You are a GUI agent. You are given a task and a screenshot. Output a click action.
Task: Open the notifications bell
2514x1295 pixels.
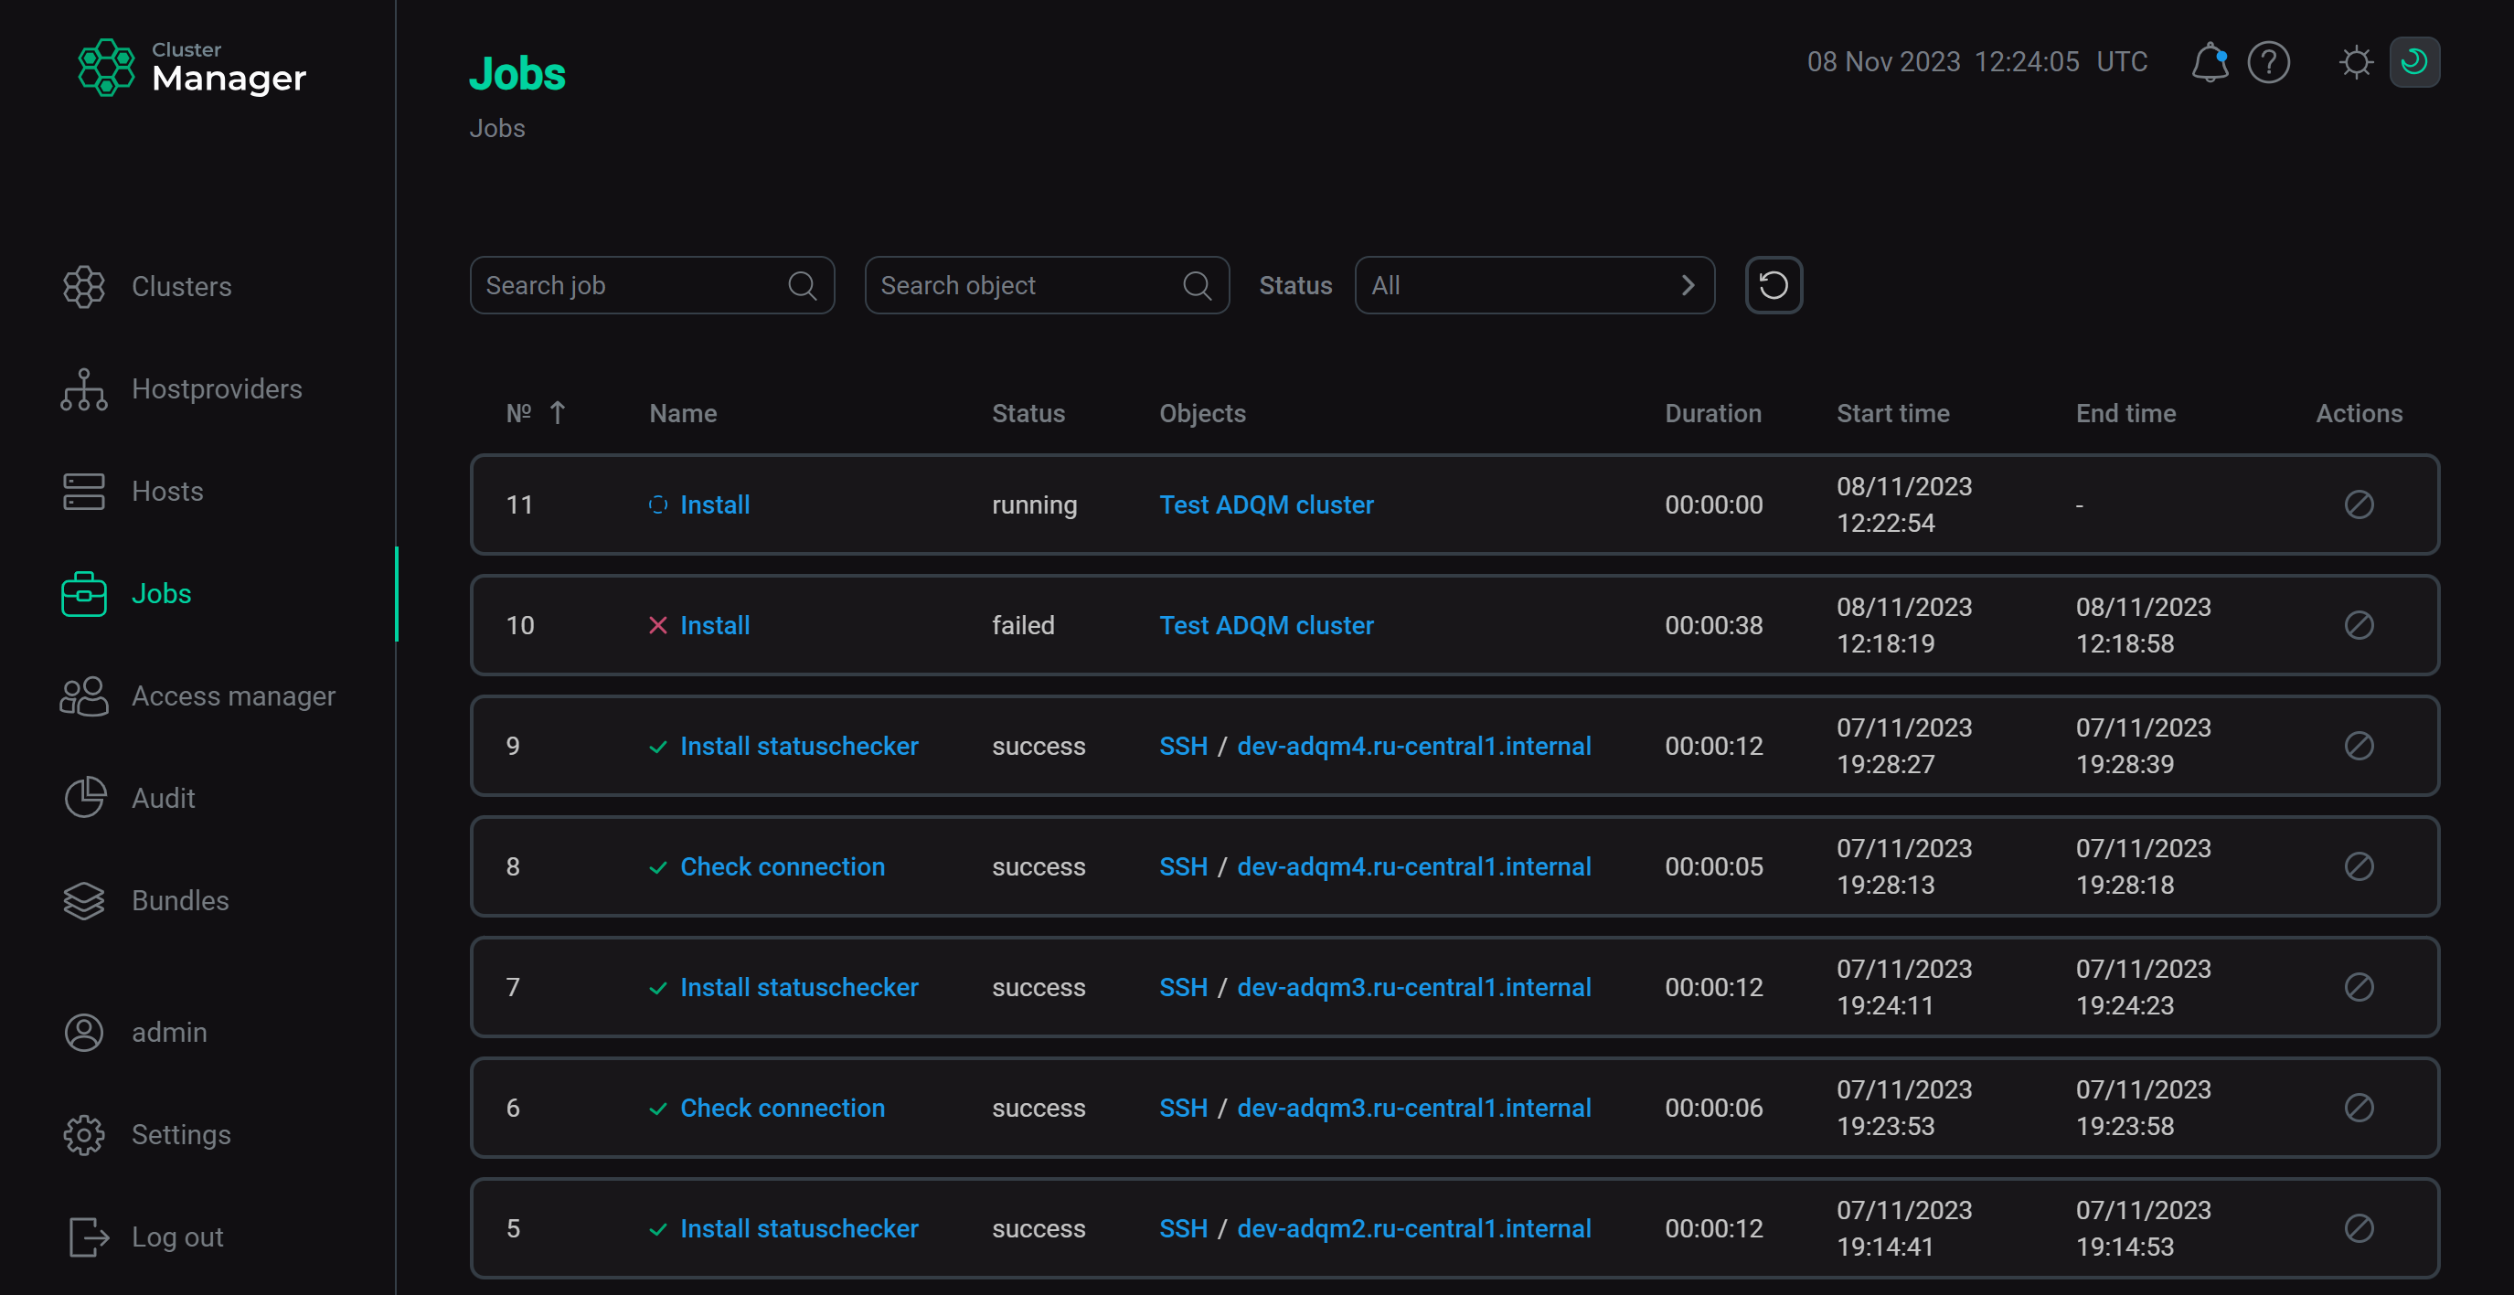2210,62
